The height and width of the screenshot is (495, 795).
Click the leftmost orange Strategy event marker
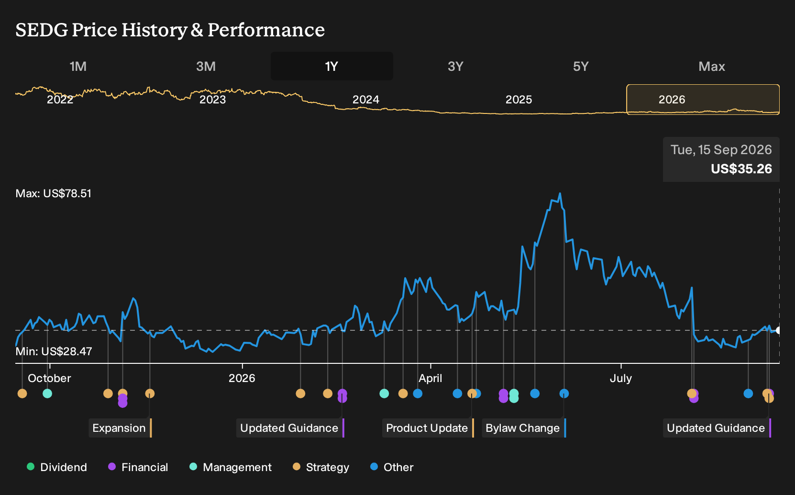22,394
